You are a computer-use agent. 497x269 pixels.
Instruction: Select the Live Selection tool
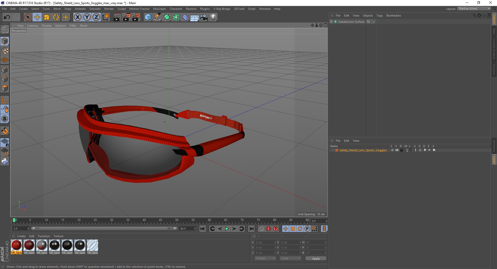(x=28, y=17)
